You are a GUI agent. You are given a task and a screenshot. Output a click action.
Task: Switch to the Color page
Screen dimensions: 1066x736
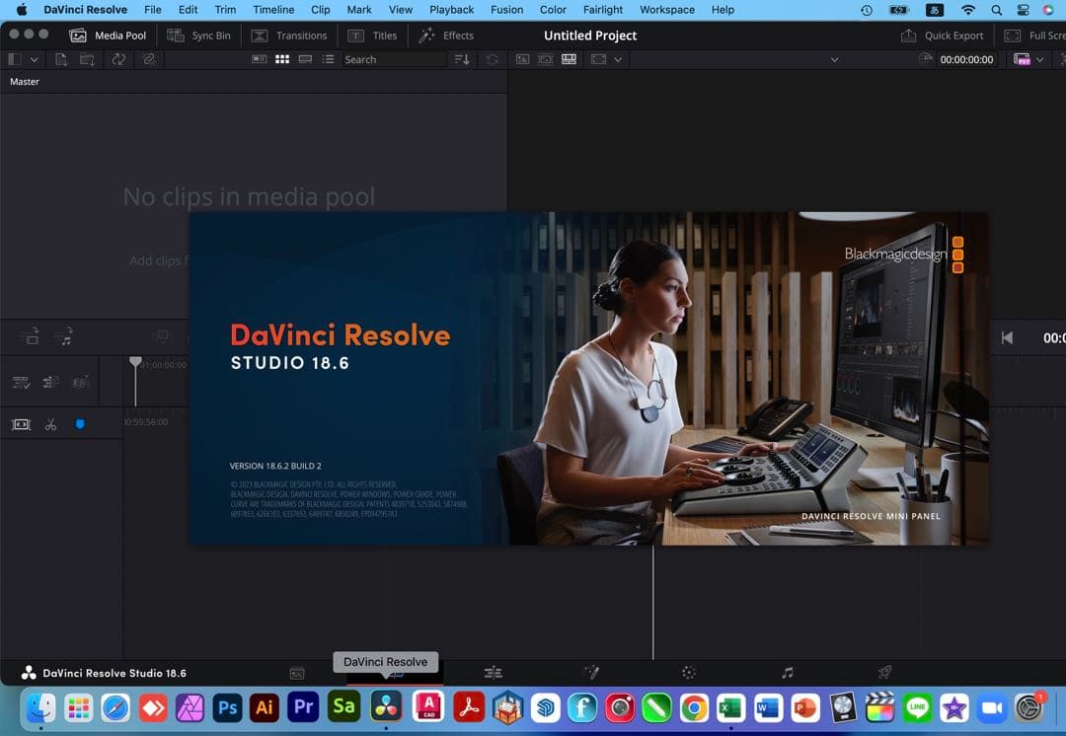688,672
